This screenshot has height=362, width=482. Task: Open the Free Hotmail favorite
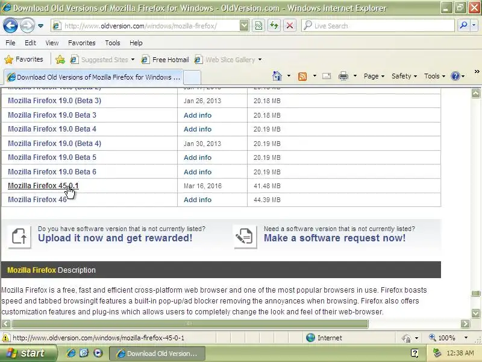click(165, 59)
